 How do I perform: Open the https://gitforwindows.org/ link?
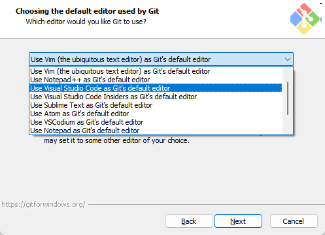tap(43, 204)
